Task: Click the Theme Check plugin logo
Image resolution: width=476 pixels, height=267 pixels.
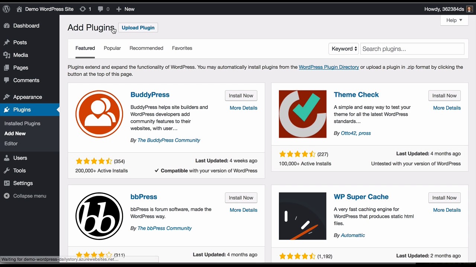Action: pos(303,114)
